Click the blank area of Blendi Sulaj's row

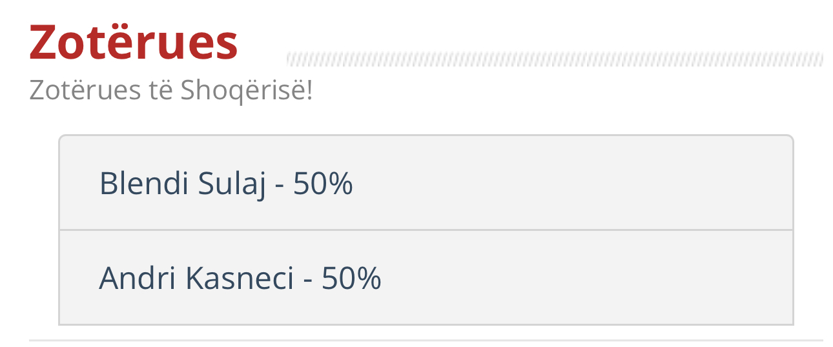pos(575,183)
